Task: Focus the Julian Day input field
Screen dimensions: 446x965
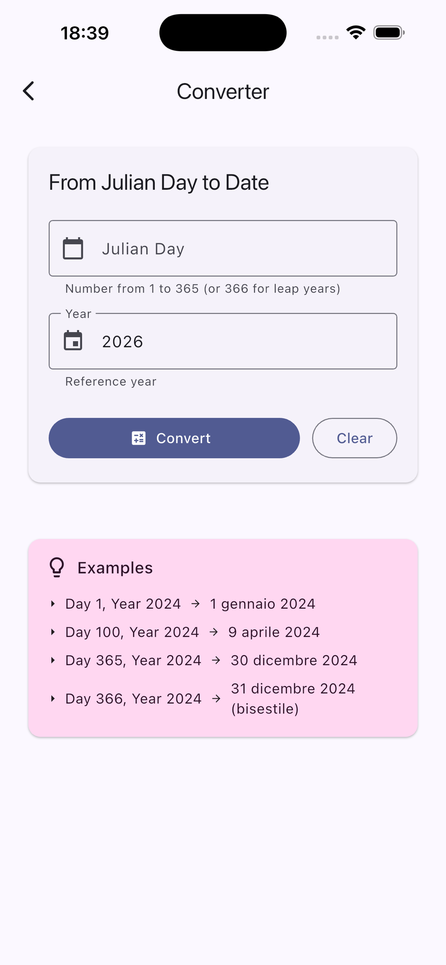Action: click(240, 248)
